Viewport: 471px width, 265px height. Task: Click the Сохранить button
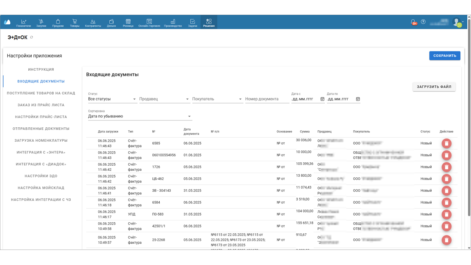point(445,56)
